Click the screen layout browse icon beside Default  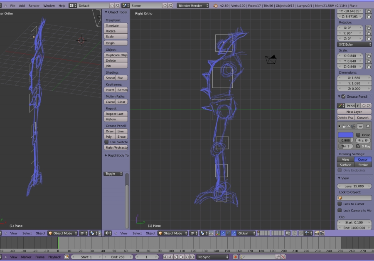(x=73, y=5)
